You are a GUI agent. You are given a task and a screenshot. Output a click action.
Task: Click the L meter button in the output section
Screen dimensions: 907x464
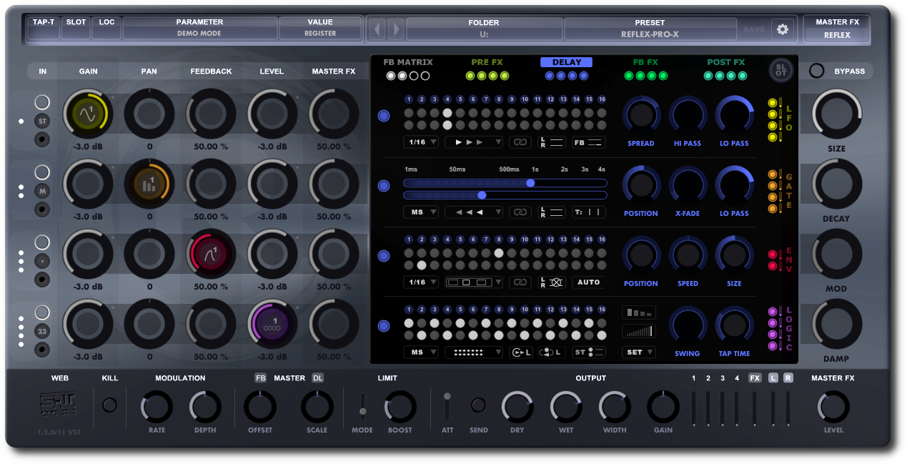click(773, 378)
